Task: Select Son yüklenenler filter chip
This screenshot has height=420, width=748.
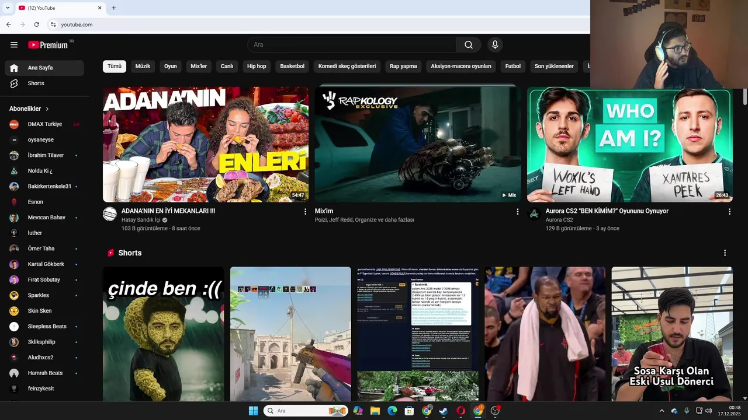Action: click(554, 66)
